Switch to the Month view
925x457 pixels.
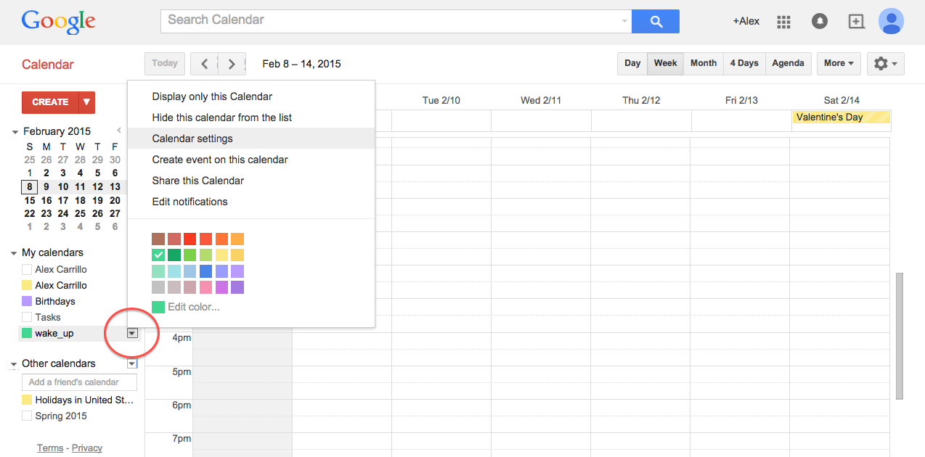coord(703,64)
